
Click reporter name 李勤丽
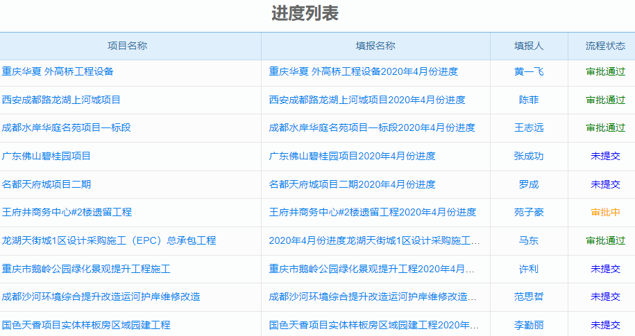tap(529, 325)
